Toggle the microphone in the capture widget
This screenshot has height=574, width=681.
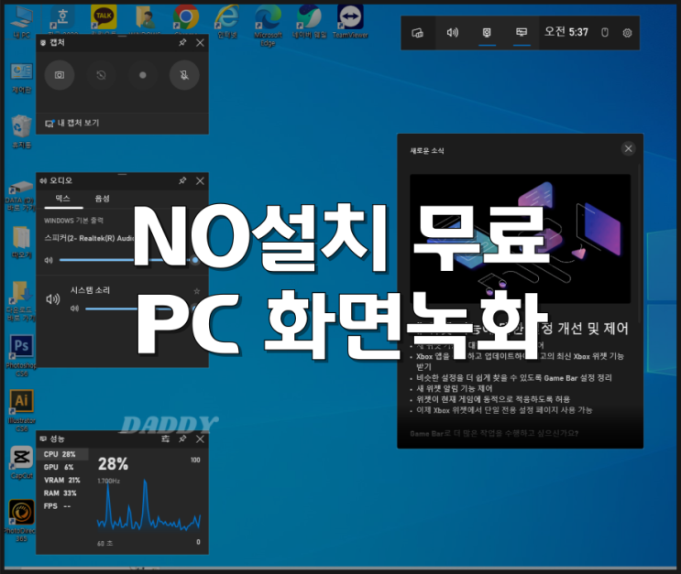[x=184, y=75]
